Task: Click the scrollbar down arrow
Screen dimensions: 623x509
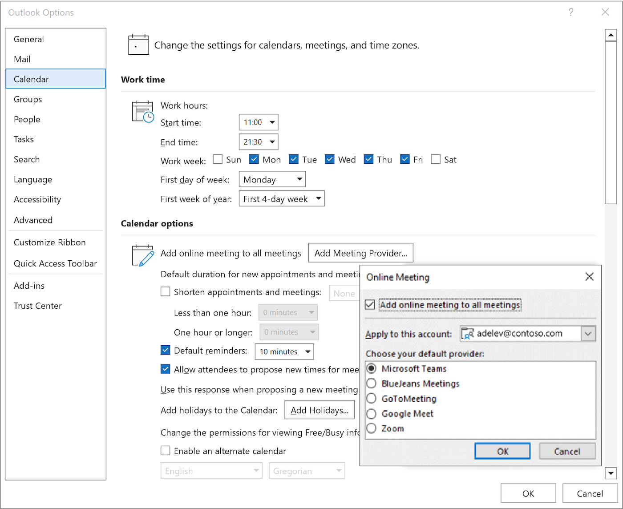Action: [x=611, y=473]
